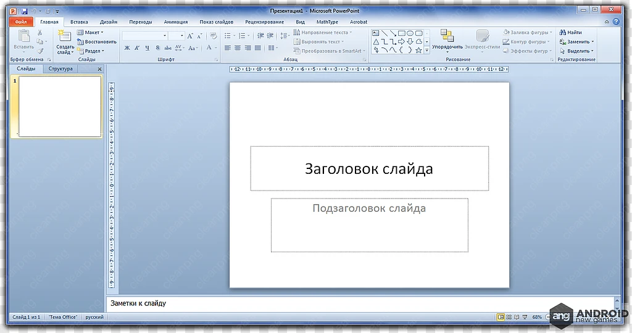Select the rectangle shape in the gallery
This screenshot has height=333, width=632.
click(x=401, y=33)
